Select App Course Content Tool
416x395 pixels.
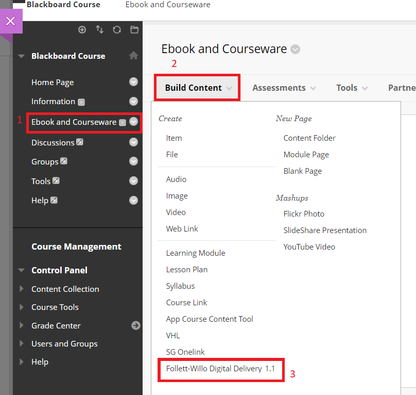tap(210, 319)
